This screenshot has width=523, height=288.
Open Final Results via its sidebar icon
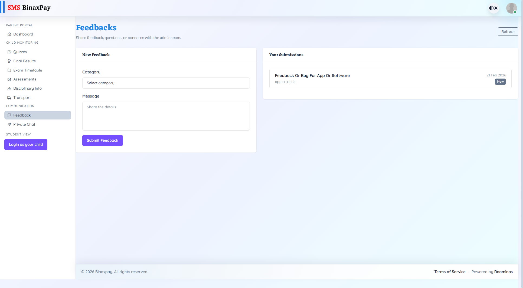(x=9, y=61)
